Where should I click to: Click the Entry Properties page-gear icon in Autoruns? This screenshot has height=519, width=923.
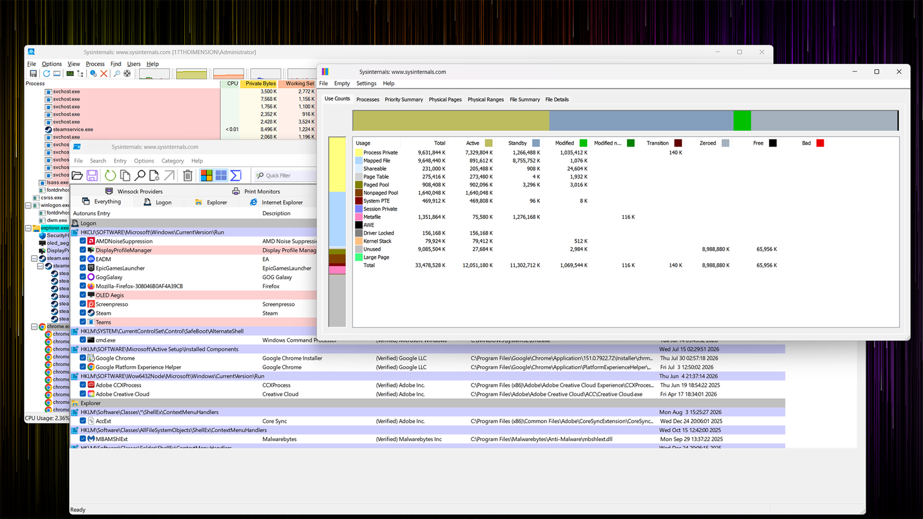[x=155, y=175]
